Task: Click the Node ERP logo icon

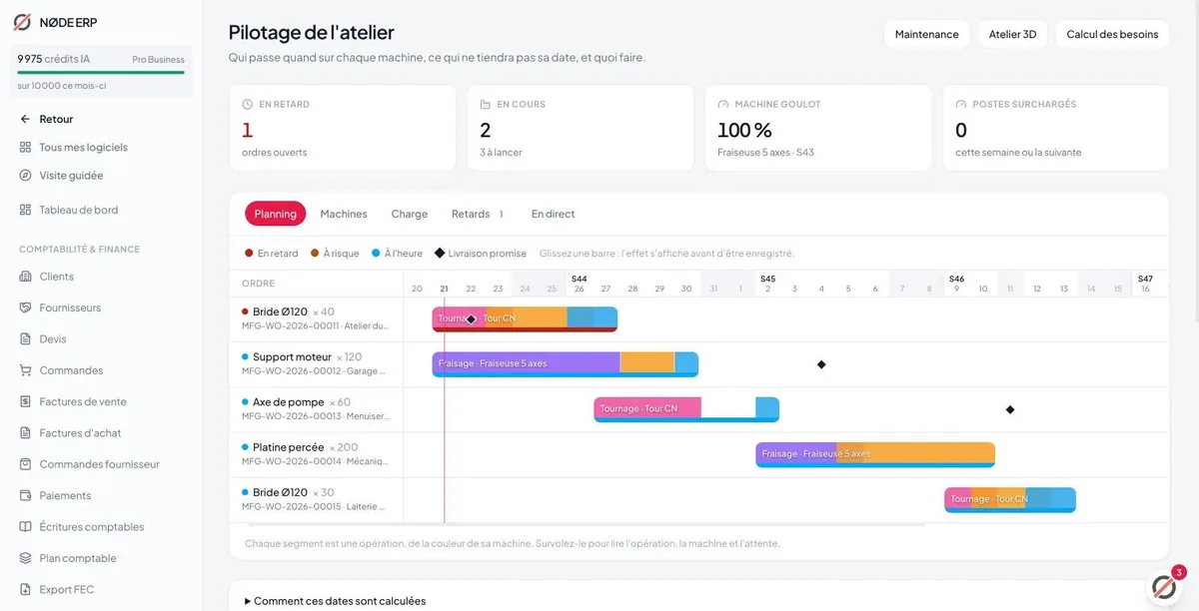Action: [x=22, y=22]
